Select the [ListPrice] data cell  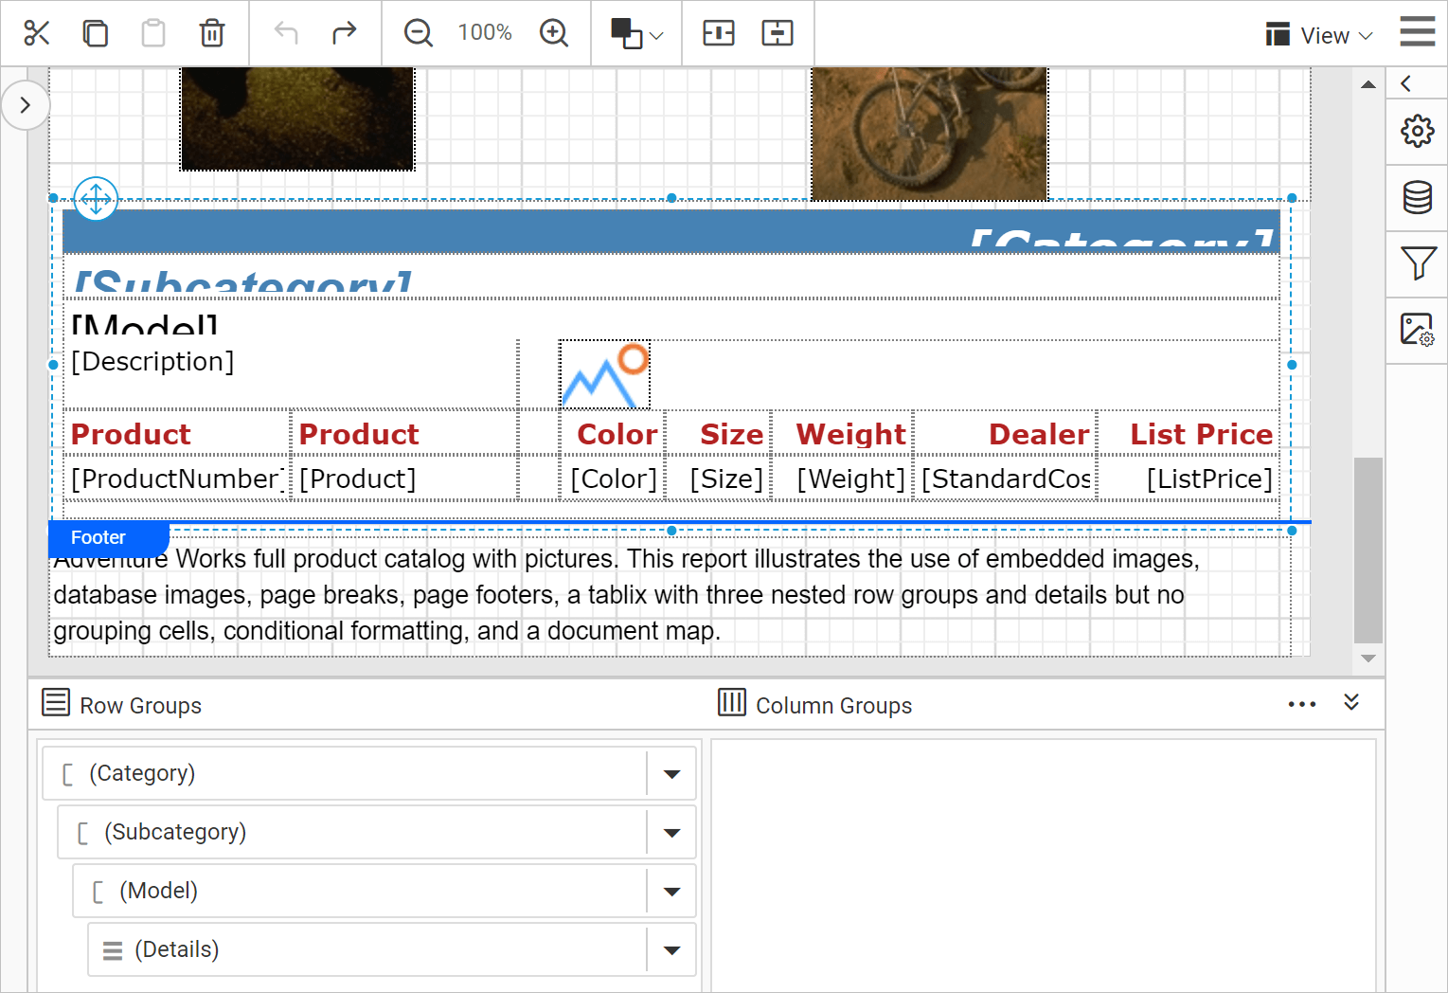pyautogui.click(x=1189, y=478)
